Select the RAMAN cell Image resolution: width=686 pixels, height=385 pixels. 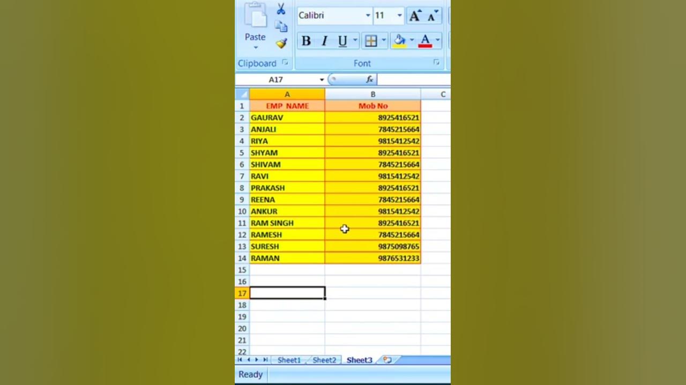(x=287, y=258)
